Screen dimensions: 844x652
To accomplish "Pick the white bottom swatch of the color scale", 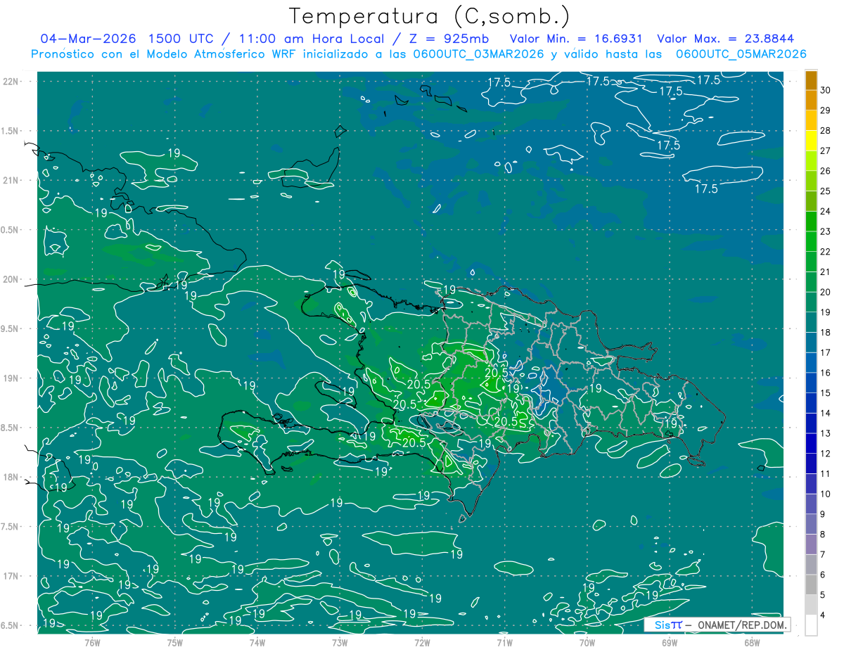I will tap(811, 625).
